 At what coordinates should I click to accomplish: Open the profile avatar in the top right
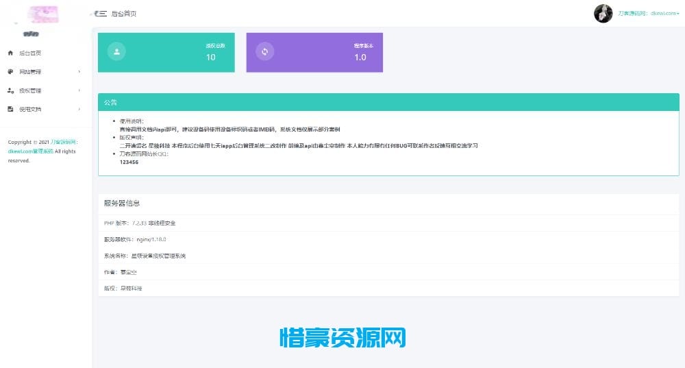coord(603,13)
